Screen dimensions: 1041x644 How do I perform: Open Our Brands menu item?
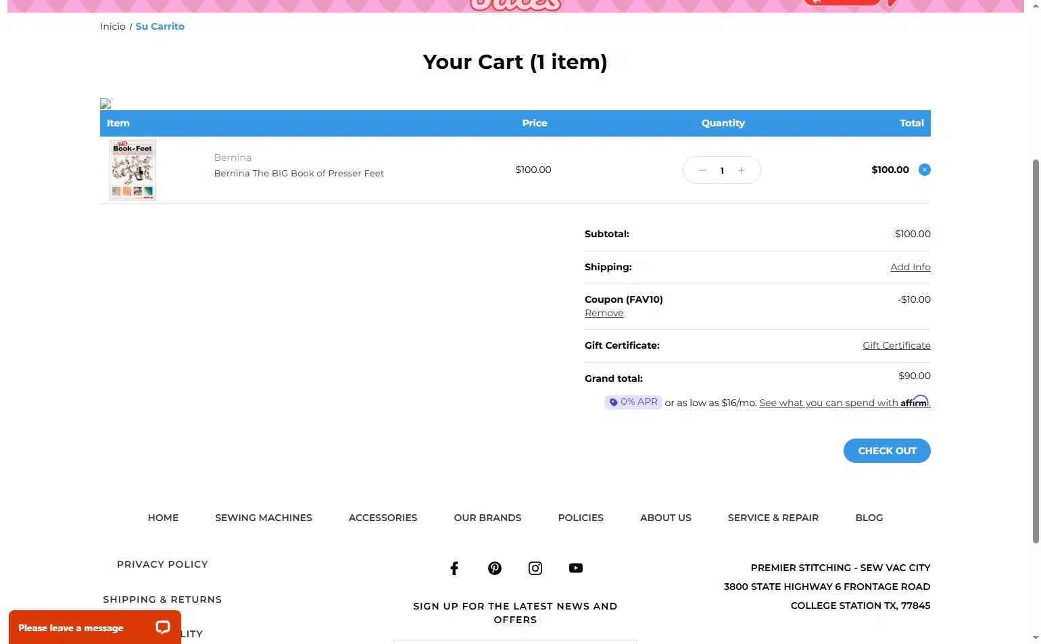click(x=488, y=518)
